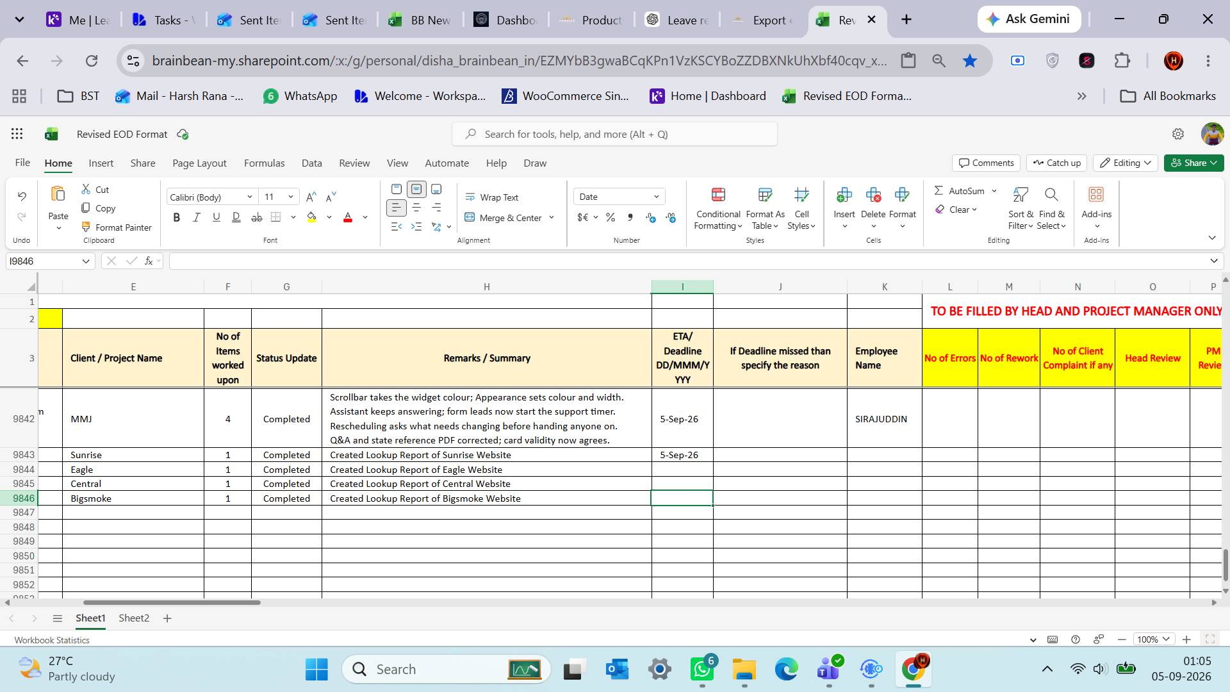The width and height of the screenshot is (1230, 692).
Task: Click the Merge & Center button
Action: (504, 218)
